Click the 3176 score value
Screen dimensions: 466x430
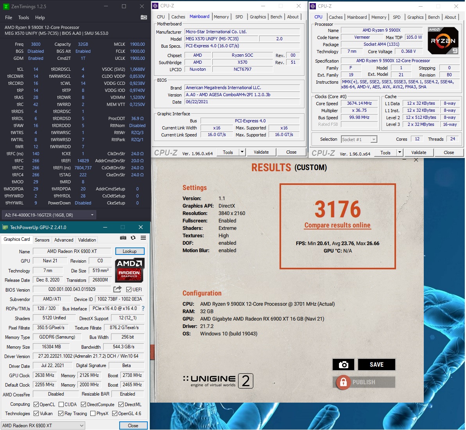pyautogui.click(x=338, y=209)
